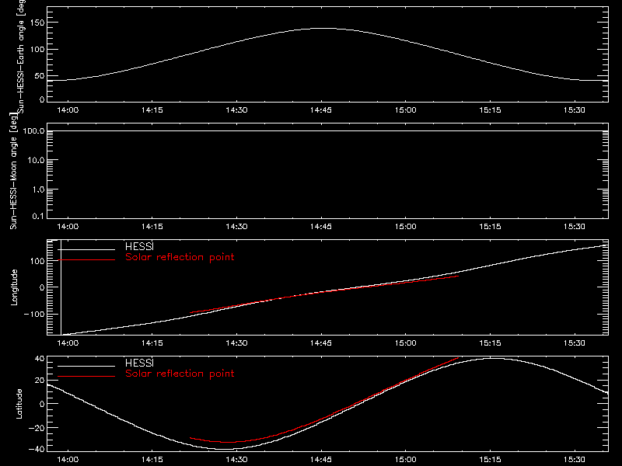This screenshot has width=622, height=466.
Task: Click the -100 tick on Longitude axis
Action: tap(34, 315)
